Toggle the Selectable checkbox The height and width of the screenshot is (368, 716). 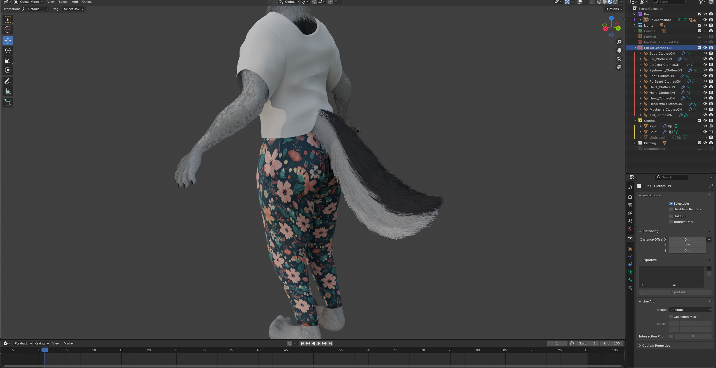click(671, 204)
